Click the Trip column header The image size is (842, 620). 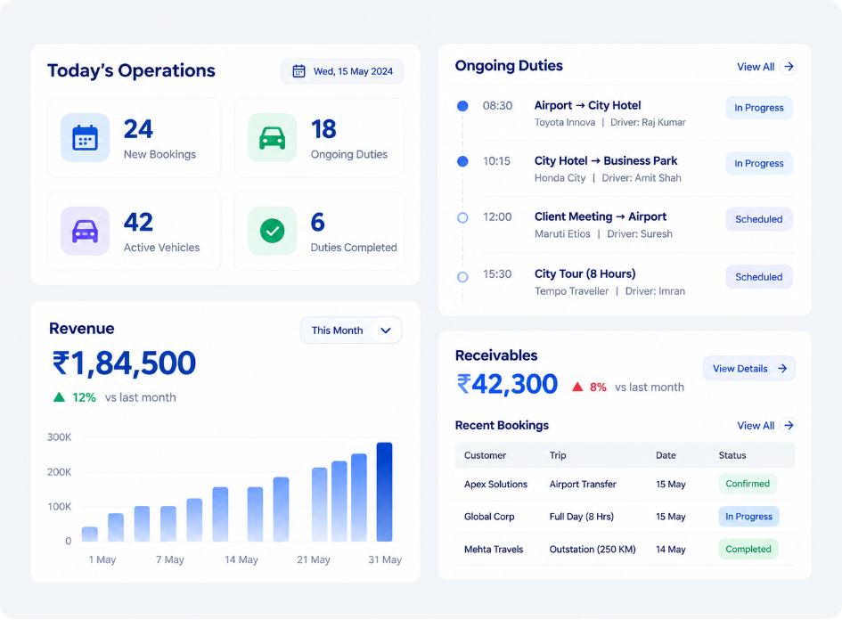(558, 455)
